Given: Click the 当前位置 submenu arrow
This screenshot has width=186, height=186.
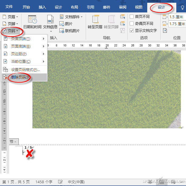Looking at the screenshot, I should [44, 62].
